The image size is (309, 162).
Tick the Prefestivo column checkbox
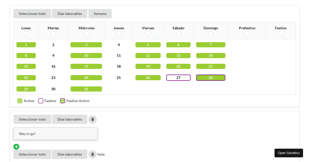pos(247,33)
